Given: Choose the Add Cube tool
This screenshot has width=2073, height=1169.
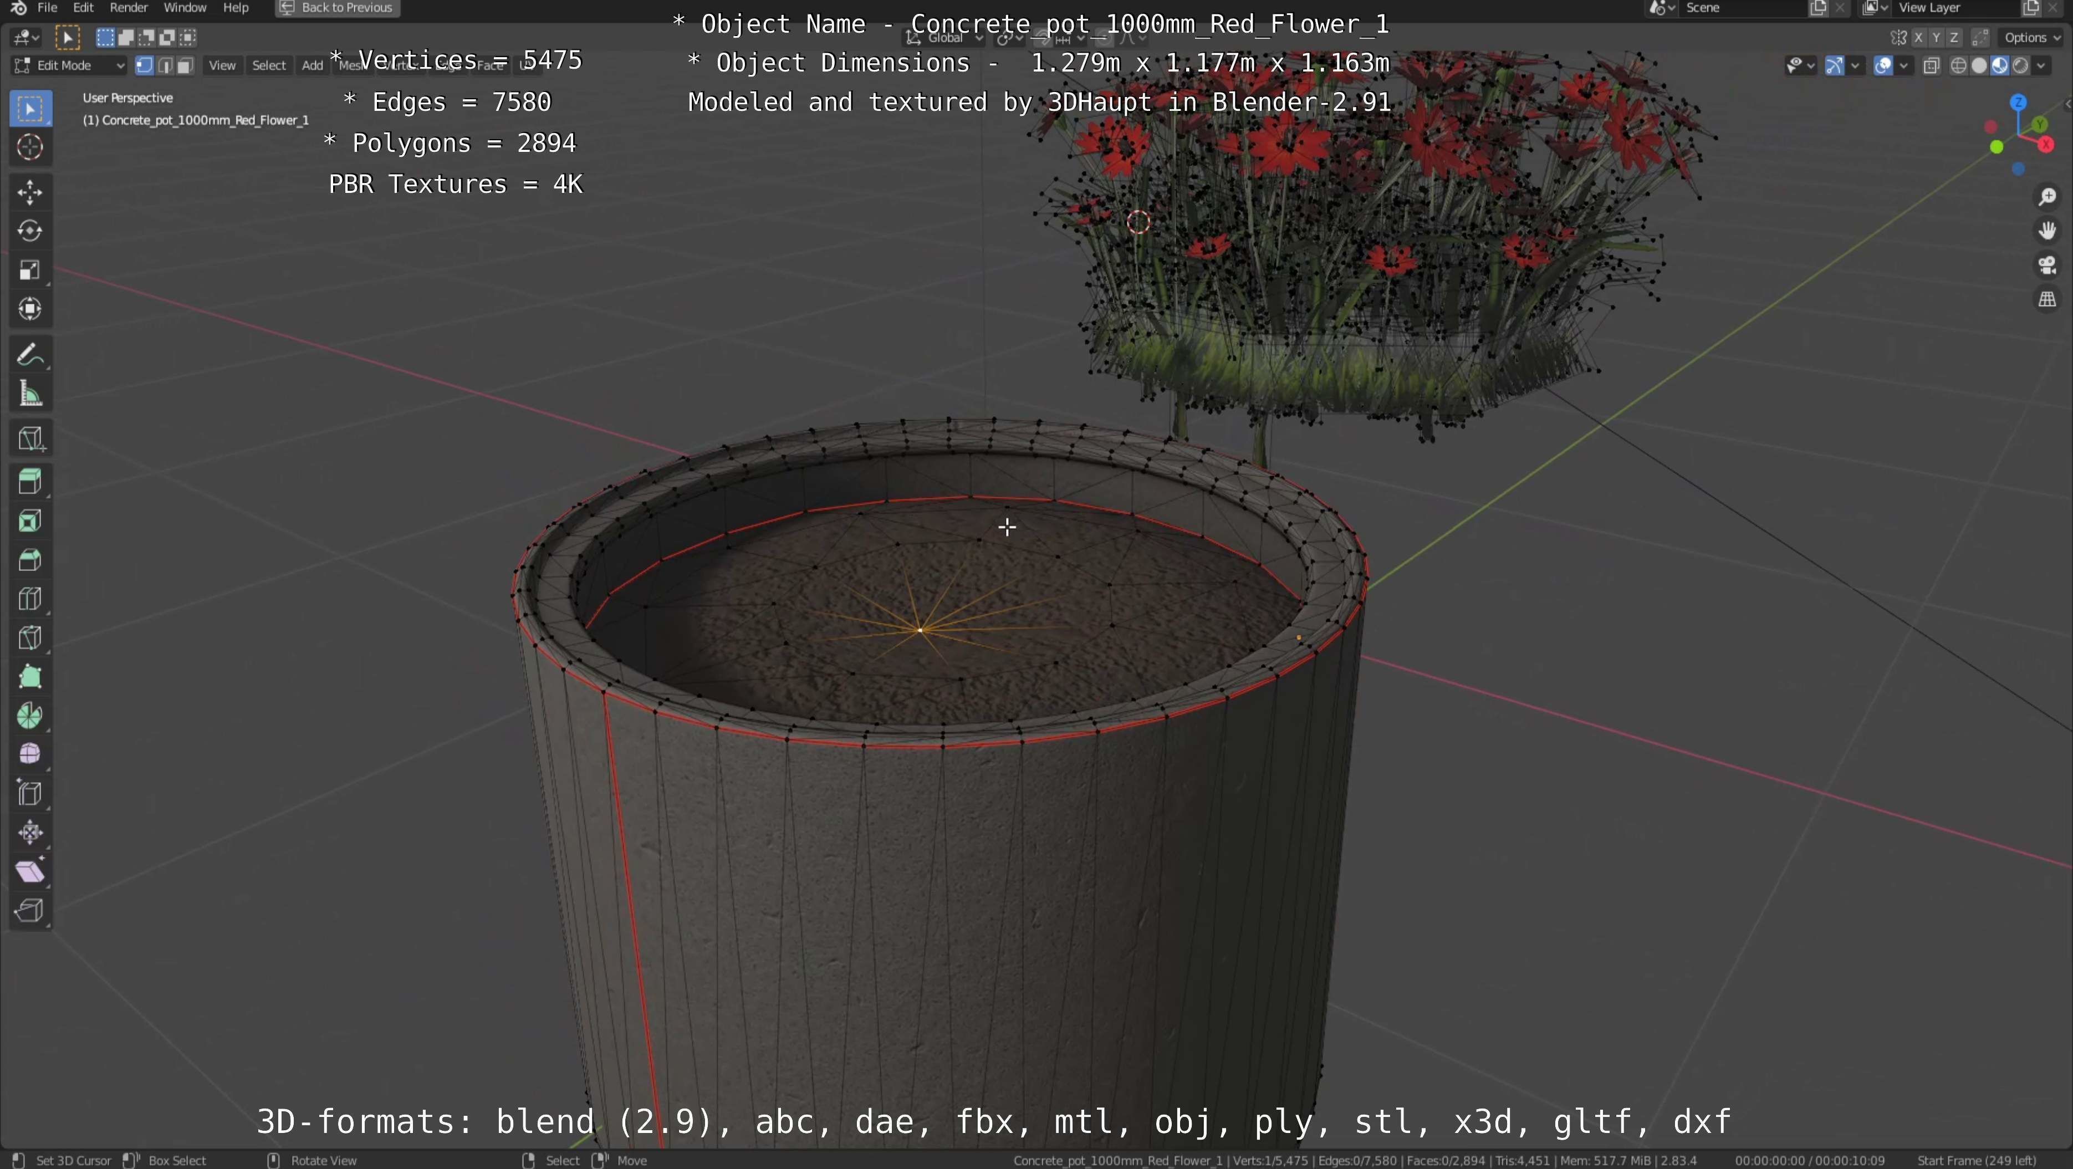Looking at the screenshot, I should [x=30, y=438].
